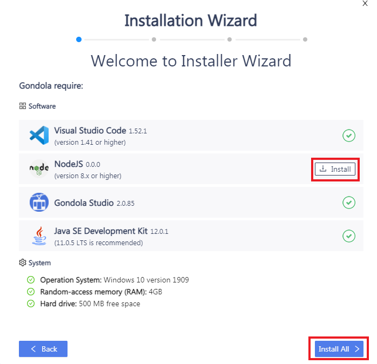The width and height of the screenshot is (377, 364).
Task: Click the RAM requirement check icon
Action: (x=31, y=292)
